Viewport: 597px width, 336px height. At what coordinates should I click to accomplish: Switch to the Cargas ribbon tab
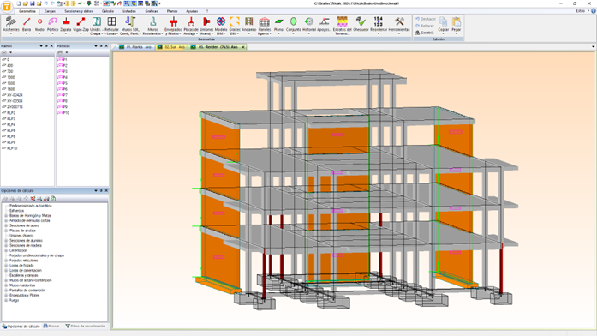(x=50, y=11)
